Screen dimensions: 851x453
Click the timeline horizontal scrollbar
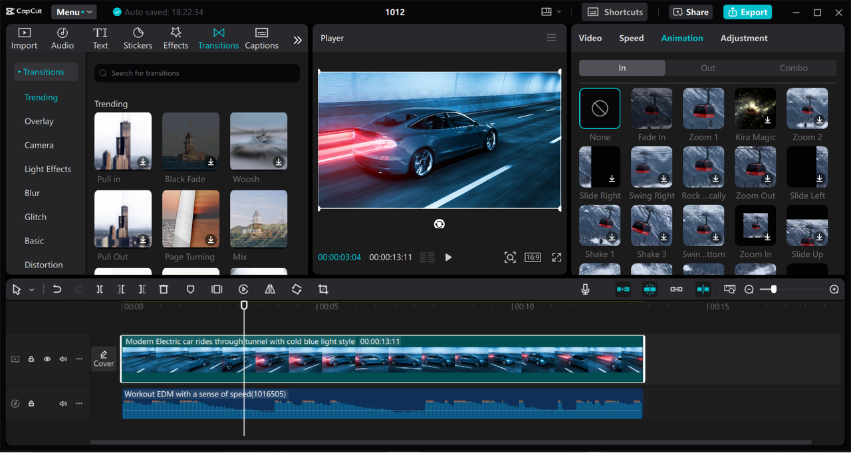[x=450, y=442]
